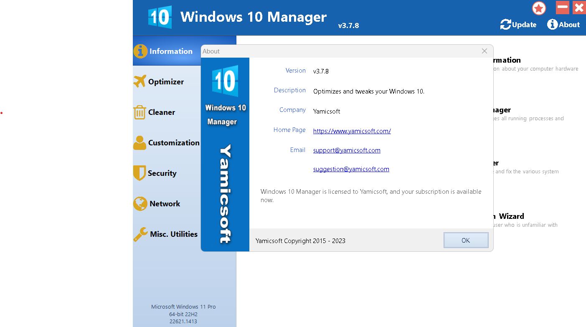Click the Network globe icon

pos(140,204)
